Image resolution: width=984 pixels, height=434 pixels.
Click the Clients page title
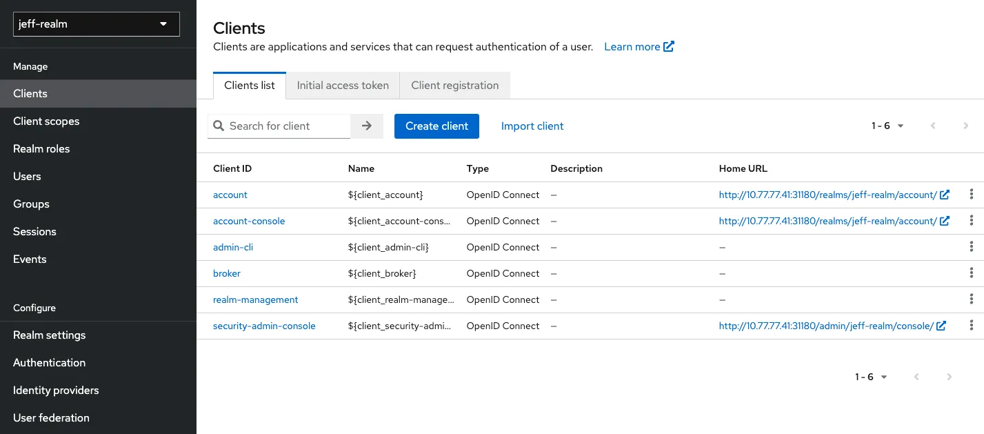coord(239,28)
